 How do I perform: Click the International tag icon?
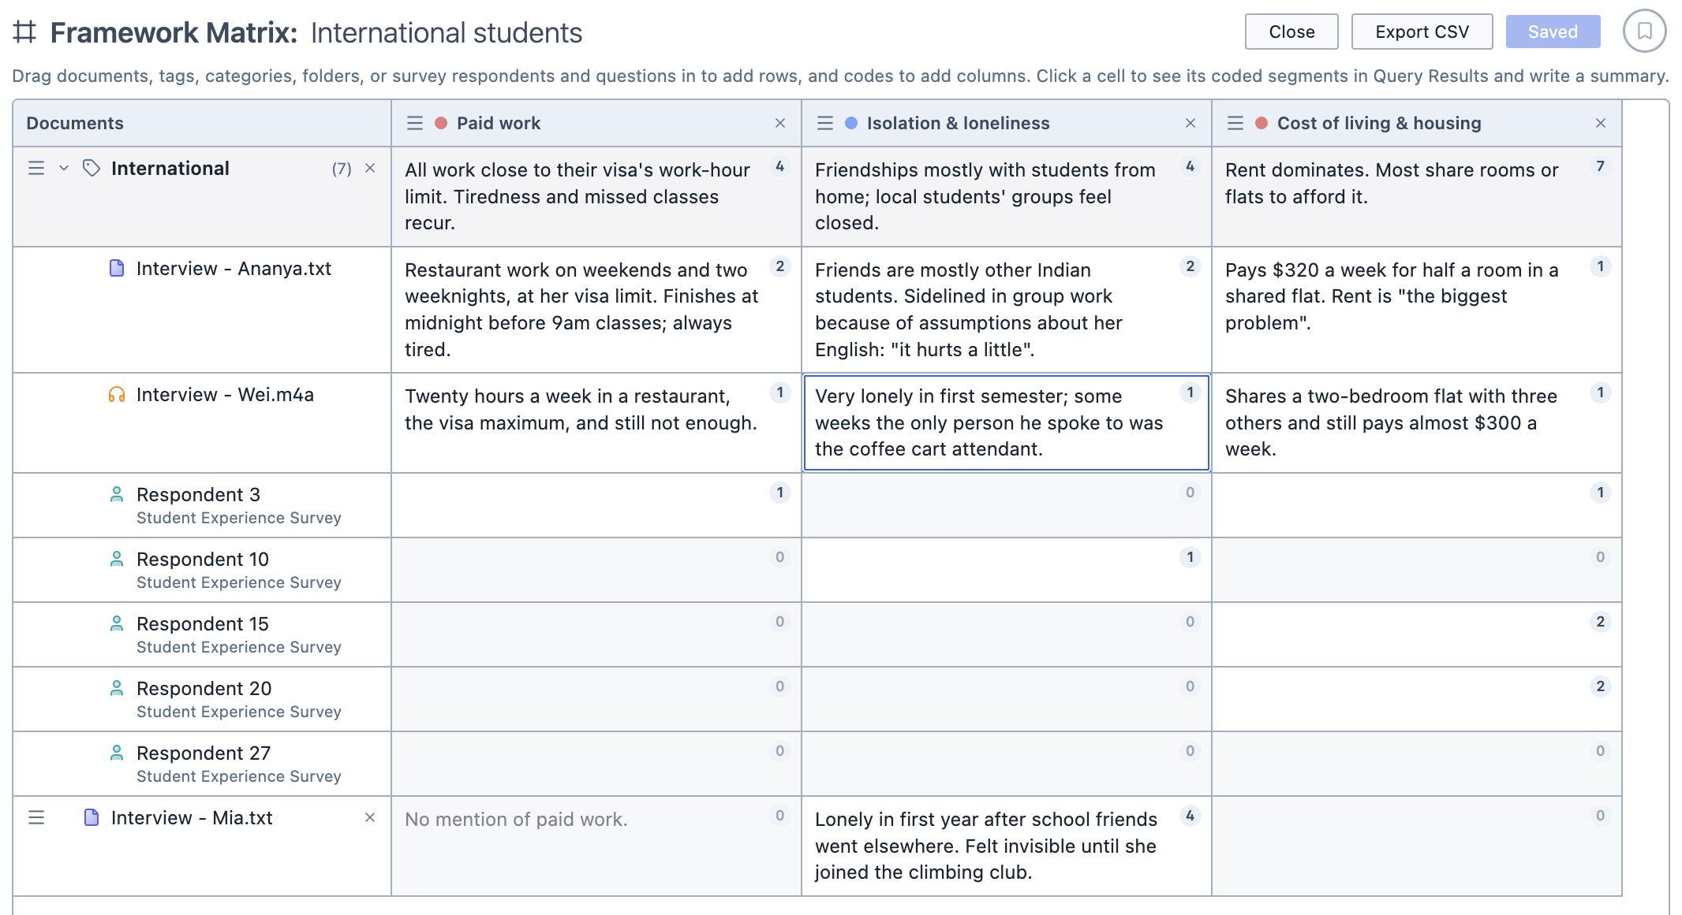pos(92,168)
